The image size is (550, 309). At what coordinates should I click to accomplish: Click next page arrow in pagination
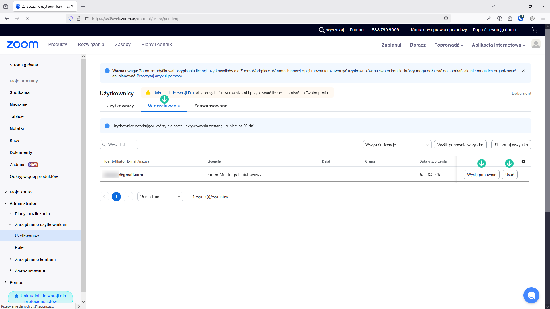click(128, 197)
